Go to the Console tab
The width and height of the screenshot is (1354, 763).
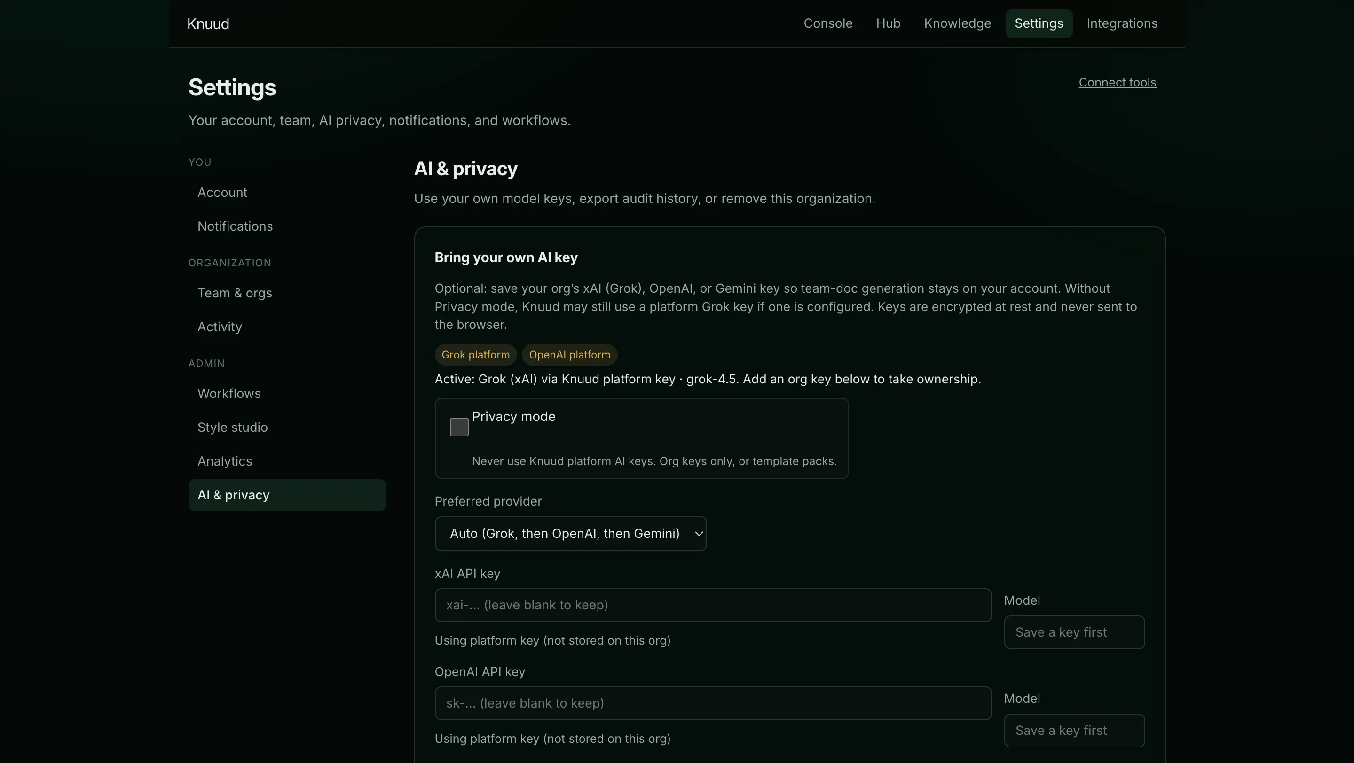[x=828, y=23]
